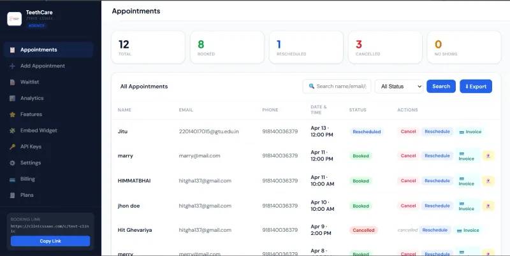
Task: Click the 8 Booked stat card
Action: 227,47
